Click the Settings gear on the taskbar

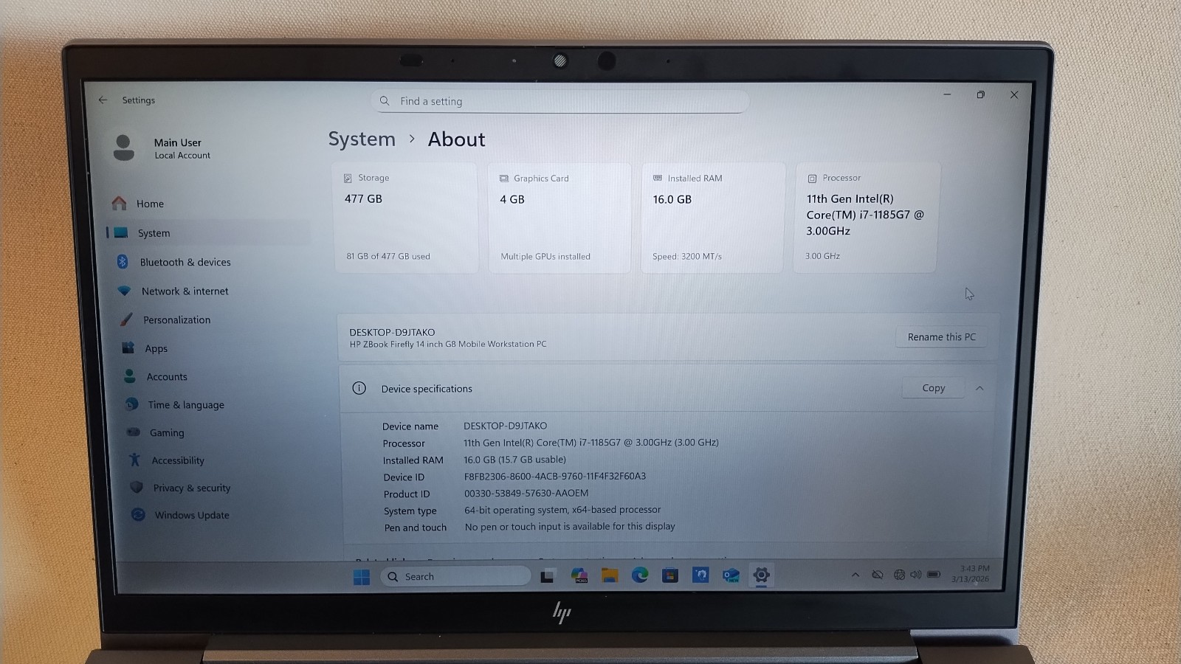(x=761, y=575)
